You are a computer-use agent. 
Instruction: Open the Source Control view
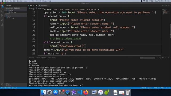pyautogui.click(x=2, y=15)
